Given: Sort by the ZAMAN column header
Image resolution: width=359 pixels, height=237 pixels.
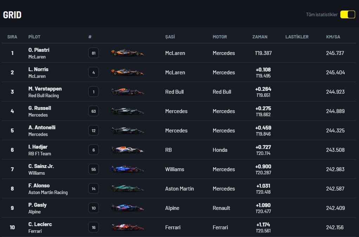Looking at the screenshot, I should (260, 37).
